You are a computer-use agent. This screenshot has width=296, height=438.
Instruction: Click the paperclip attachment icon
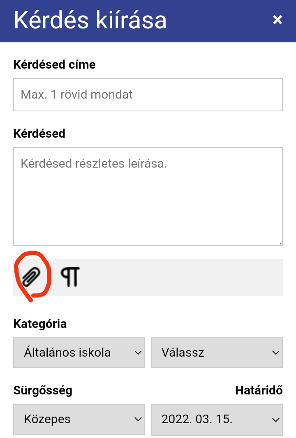pyautogui.click(x=31, y=277)
